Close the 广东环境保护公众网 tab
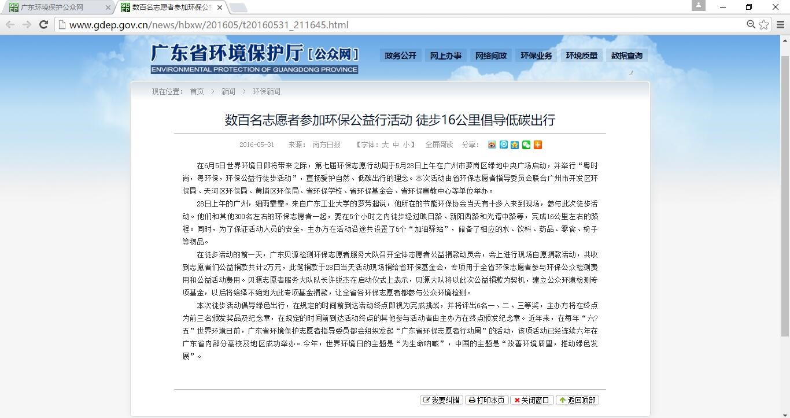Viewport: 790px width, 418px height. pyautogui.click(x=108, y=8)
